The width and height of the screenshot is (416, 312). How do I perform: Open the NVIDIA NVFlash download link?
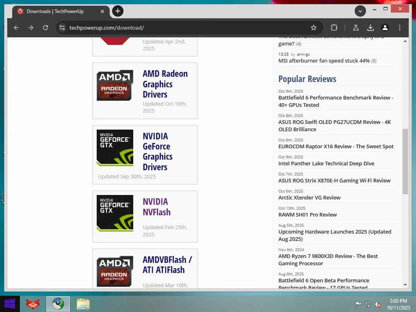156,207
